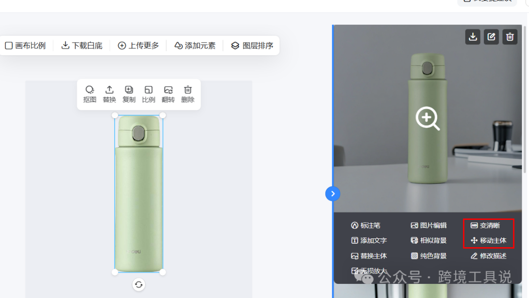The width and height of the screenshot is (529, 298).
Task: Select the 抠图 cutout tool
Action: click(90, 94)
